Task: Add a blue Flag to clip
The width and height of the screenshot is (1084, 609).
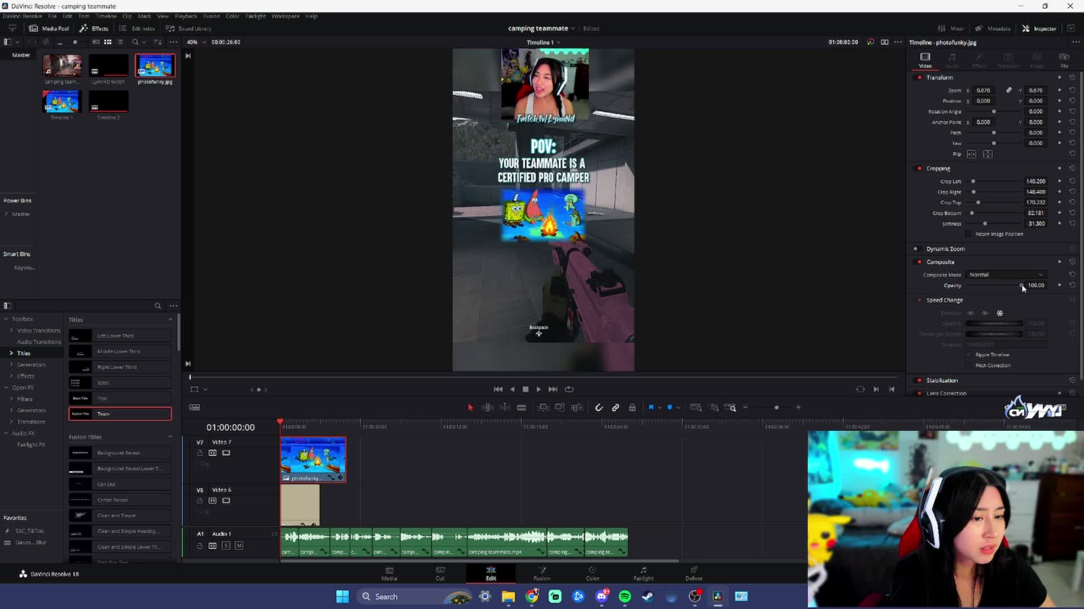Action: tap(651, 407)
